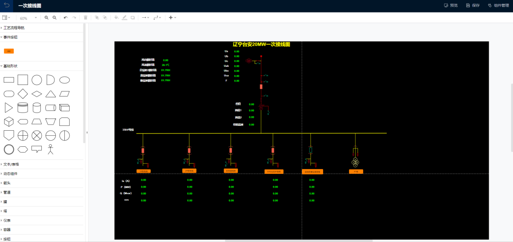Select the circle with X shape
The width and height of the screenshot is (513, 242).
[x=37, y=135]
